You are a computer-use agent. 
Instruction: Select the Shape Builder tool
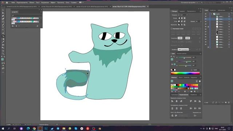click(x=3, y=36)
